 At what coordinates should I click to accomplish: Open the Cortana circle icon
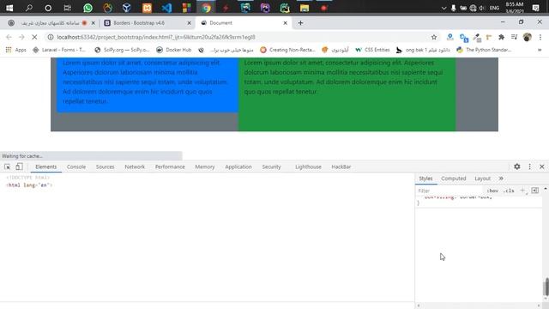click(x=48, y=8)
